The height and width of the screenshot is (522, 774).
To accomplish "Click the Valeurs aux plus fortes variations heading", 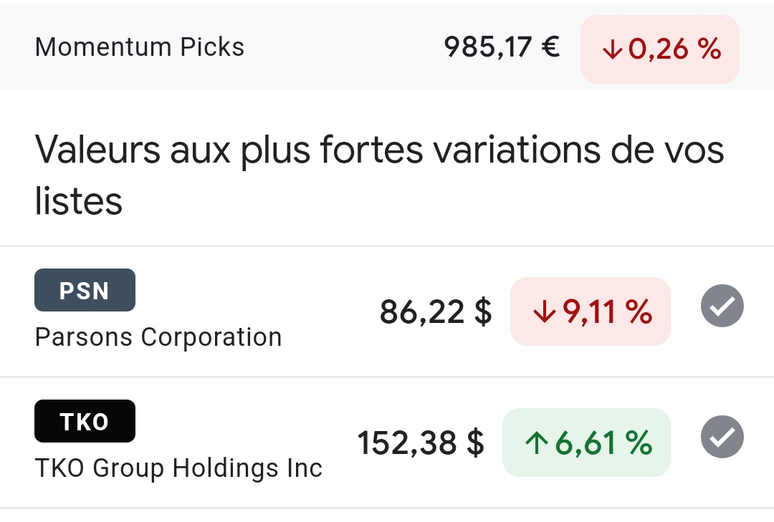I will 379,175.
